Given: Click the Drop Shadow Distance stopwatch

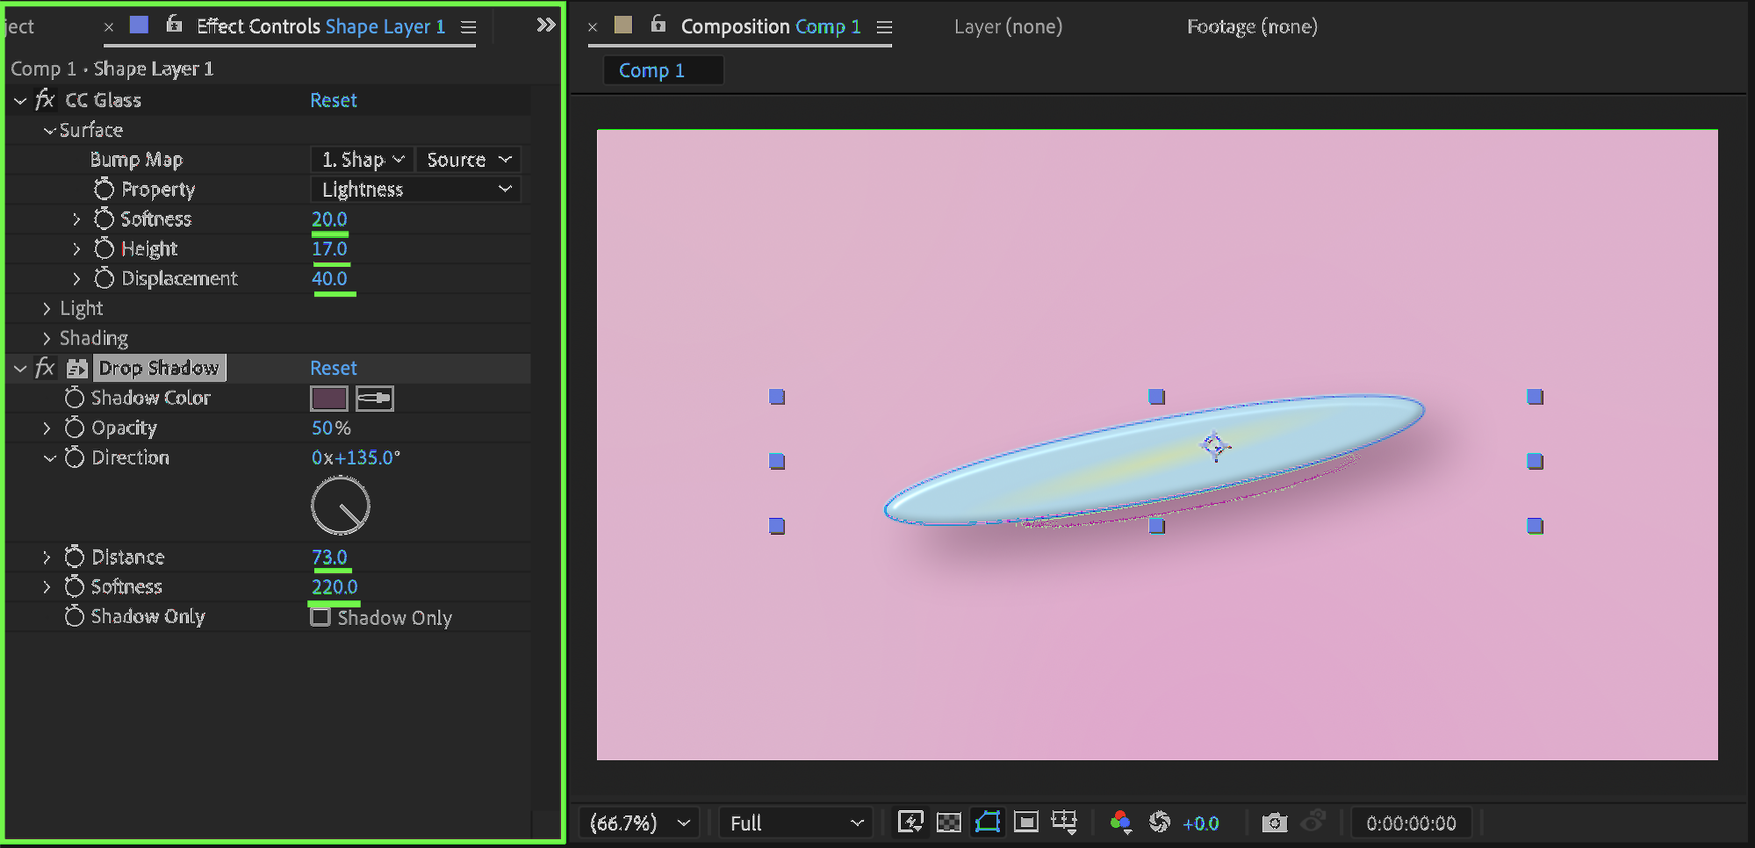Looking at the screenshot, I should 75,557.
